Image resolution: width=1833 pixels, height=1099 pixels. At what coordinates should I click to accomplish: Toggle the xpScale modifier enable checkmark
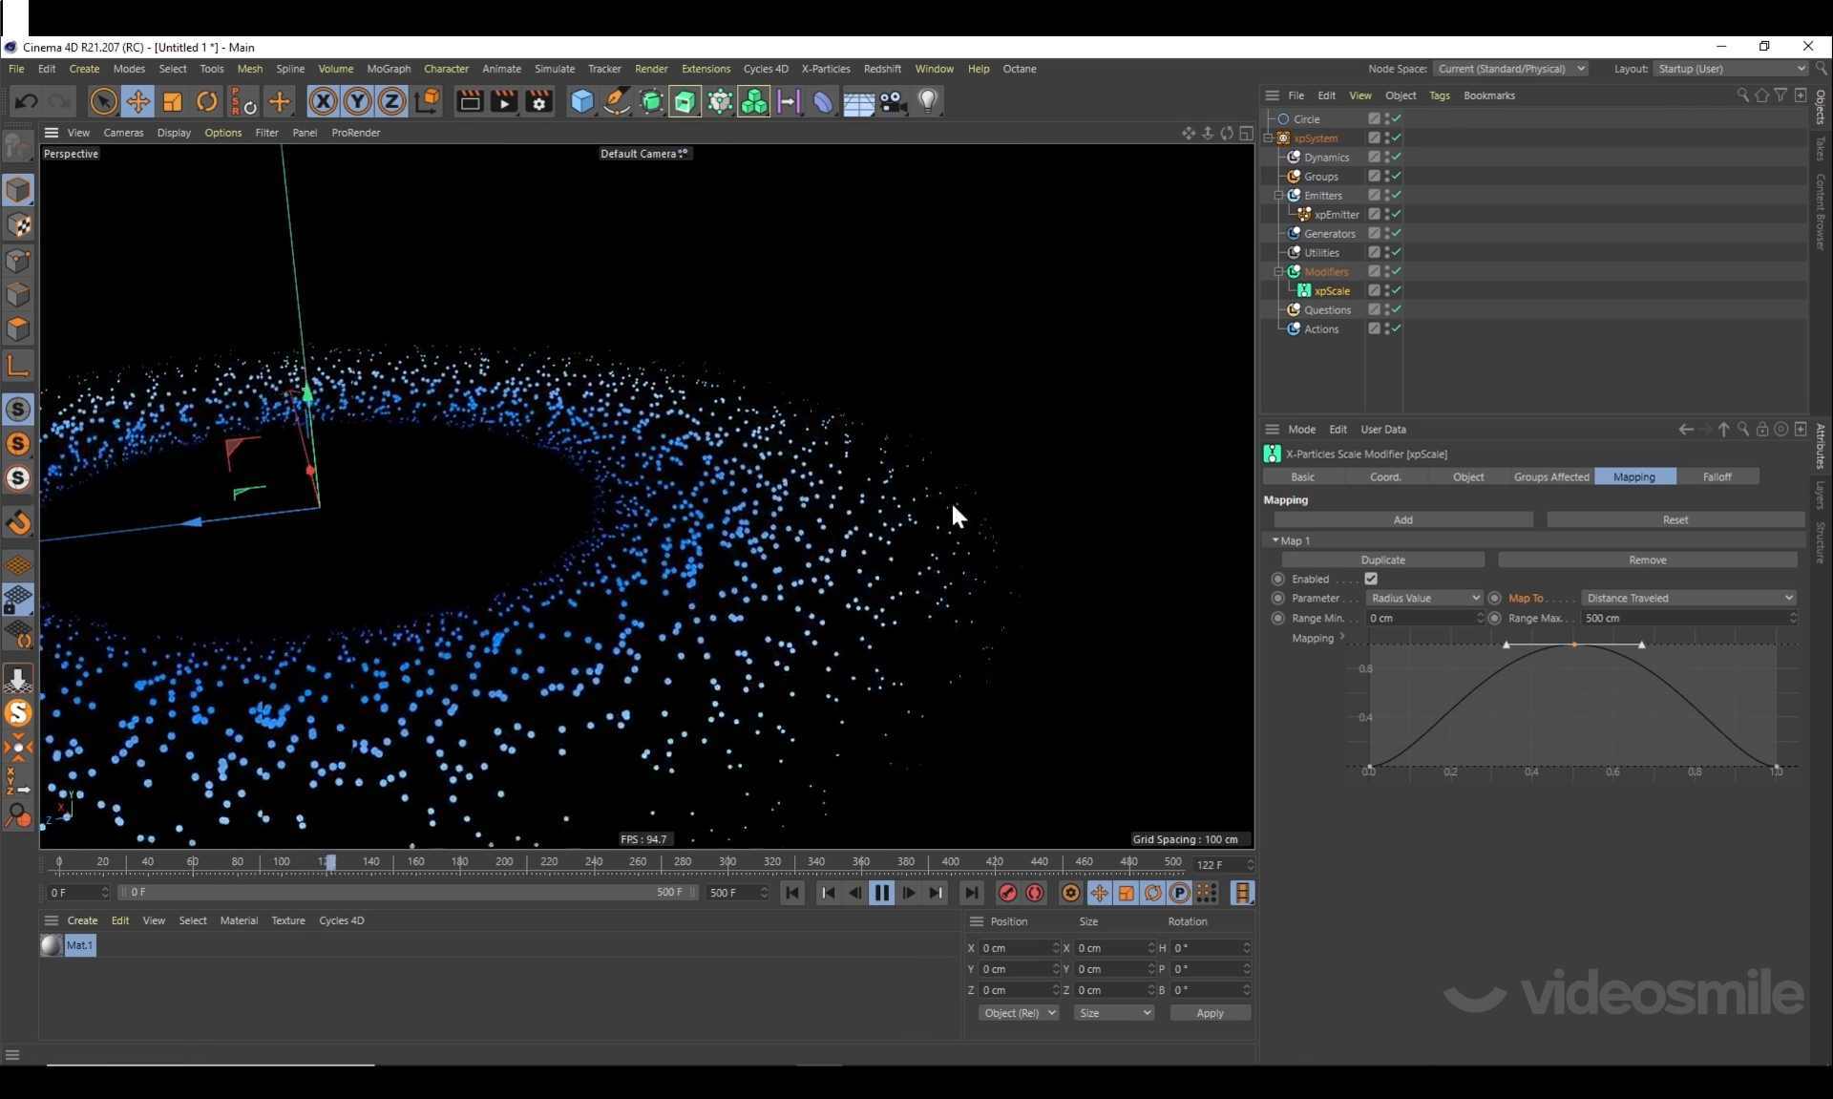tap(1396, 290)
